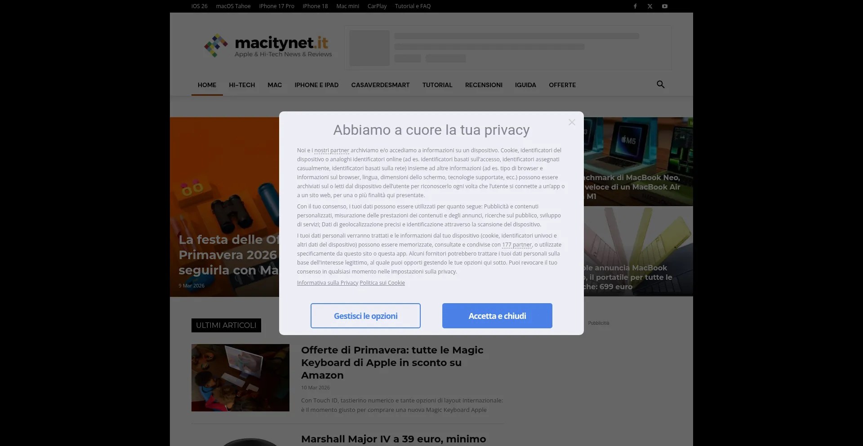Click the Accetta e chiudi button
Screen dimensions: 863x446
(x=497, y=316)
